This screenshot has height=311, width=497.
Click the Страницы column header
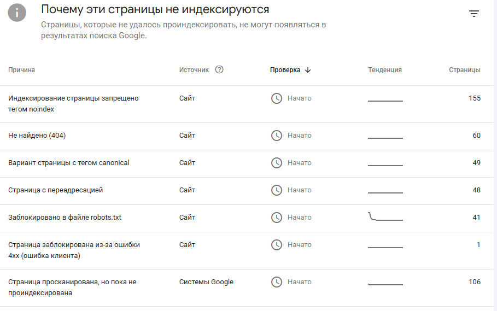[x=464, y=70]
